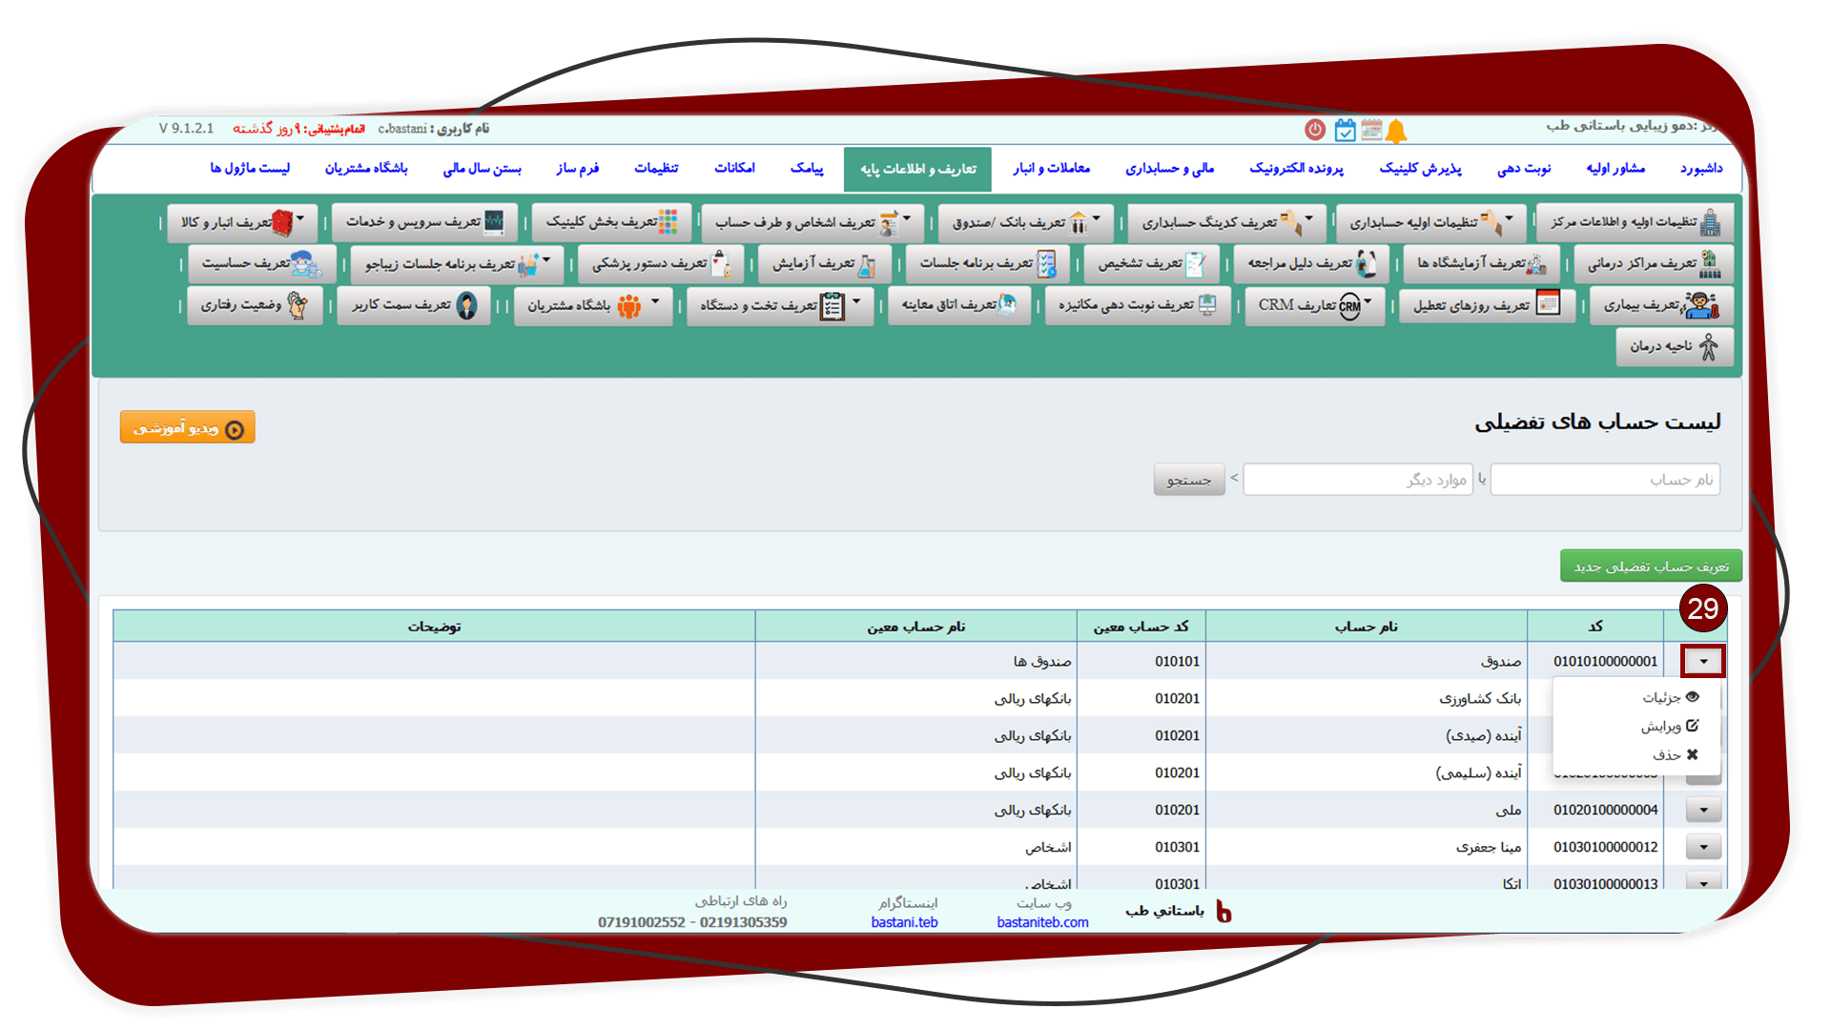Screen dimensions: 1831x1030
Task: Go to فرم ساز tab
Action: (x=578, y=169)
